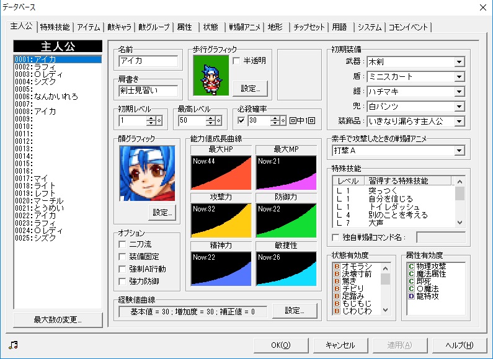
Task: Click the 名前 input field
Action: coord(148,61)
